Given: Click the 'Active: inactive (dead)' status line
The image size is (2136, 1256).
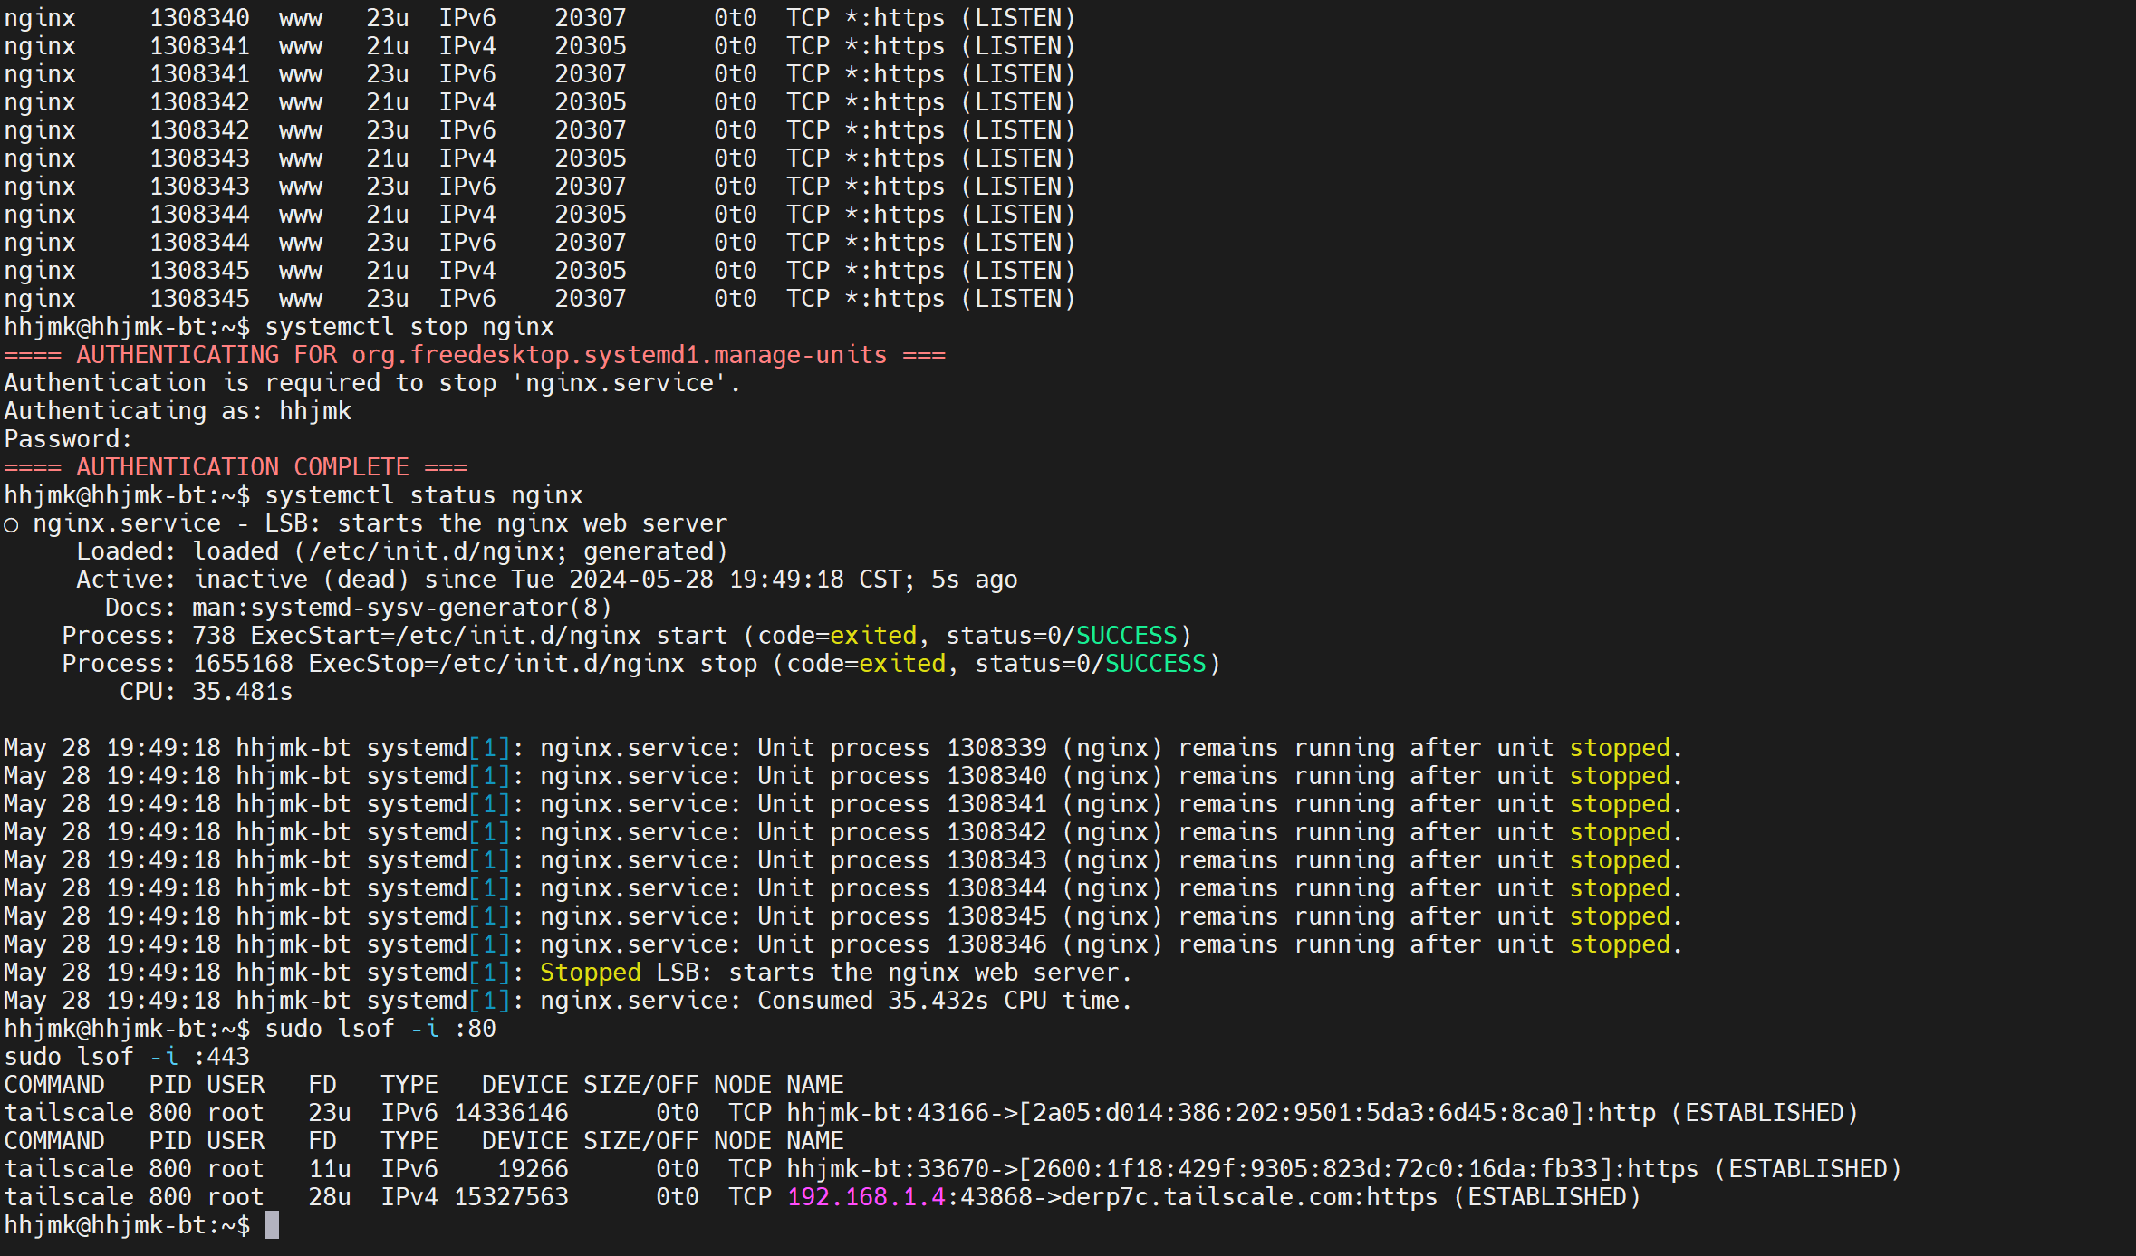Looking at the screenshot, I should click(x=547, y=580).
